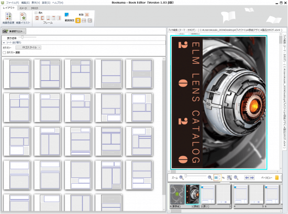288x214 pixels.
Task: Open the ファイル(F) menu
Action: (x=13, y=3)
